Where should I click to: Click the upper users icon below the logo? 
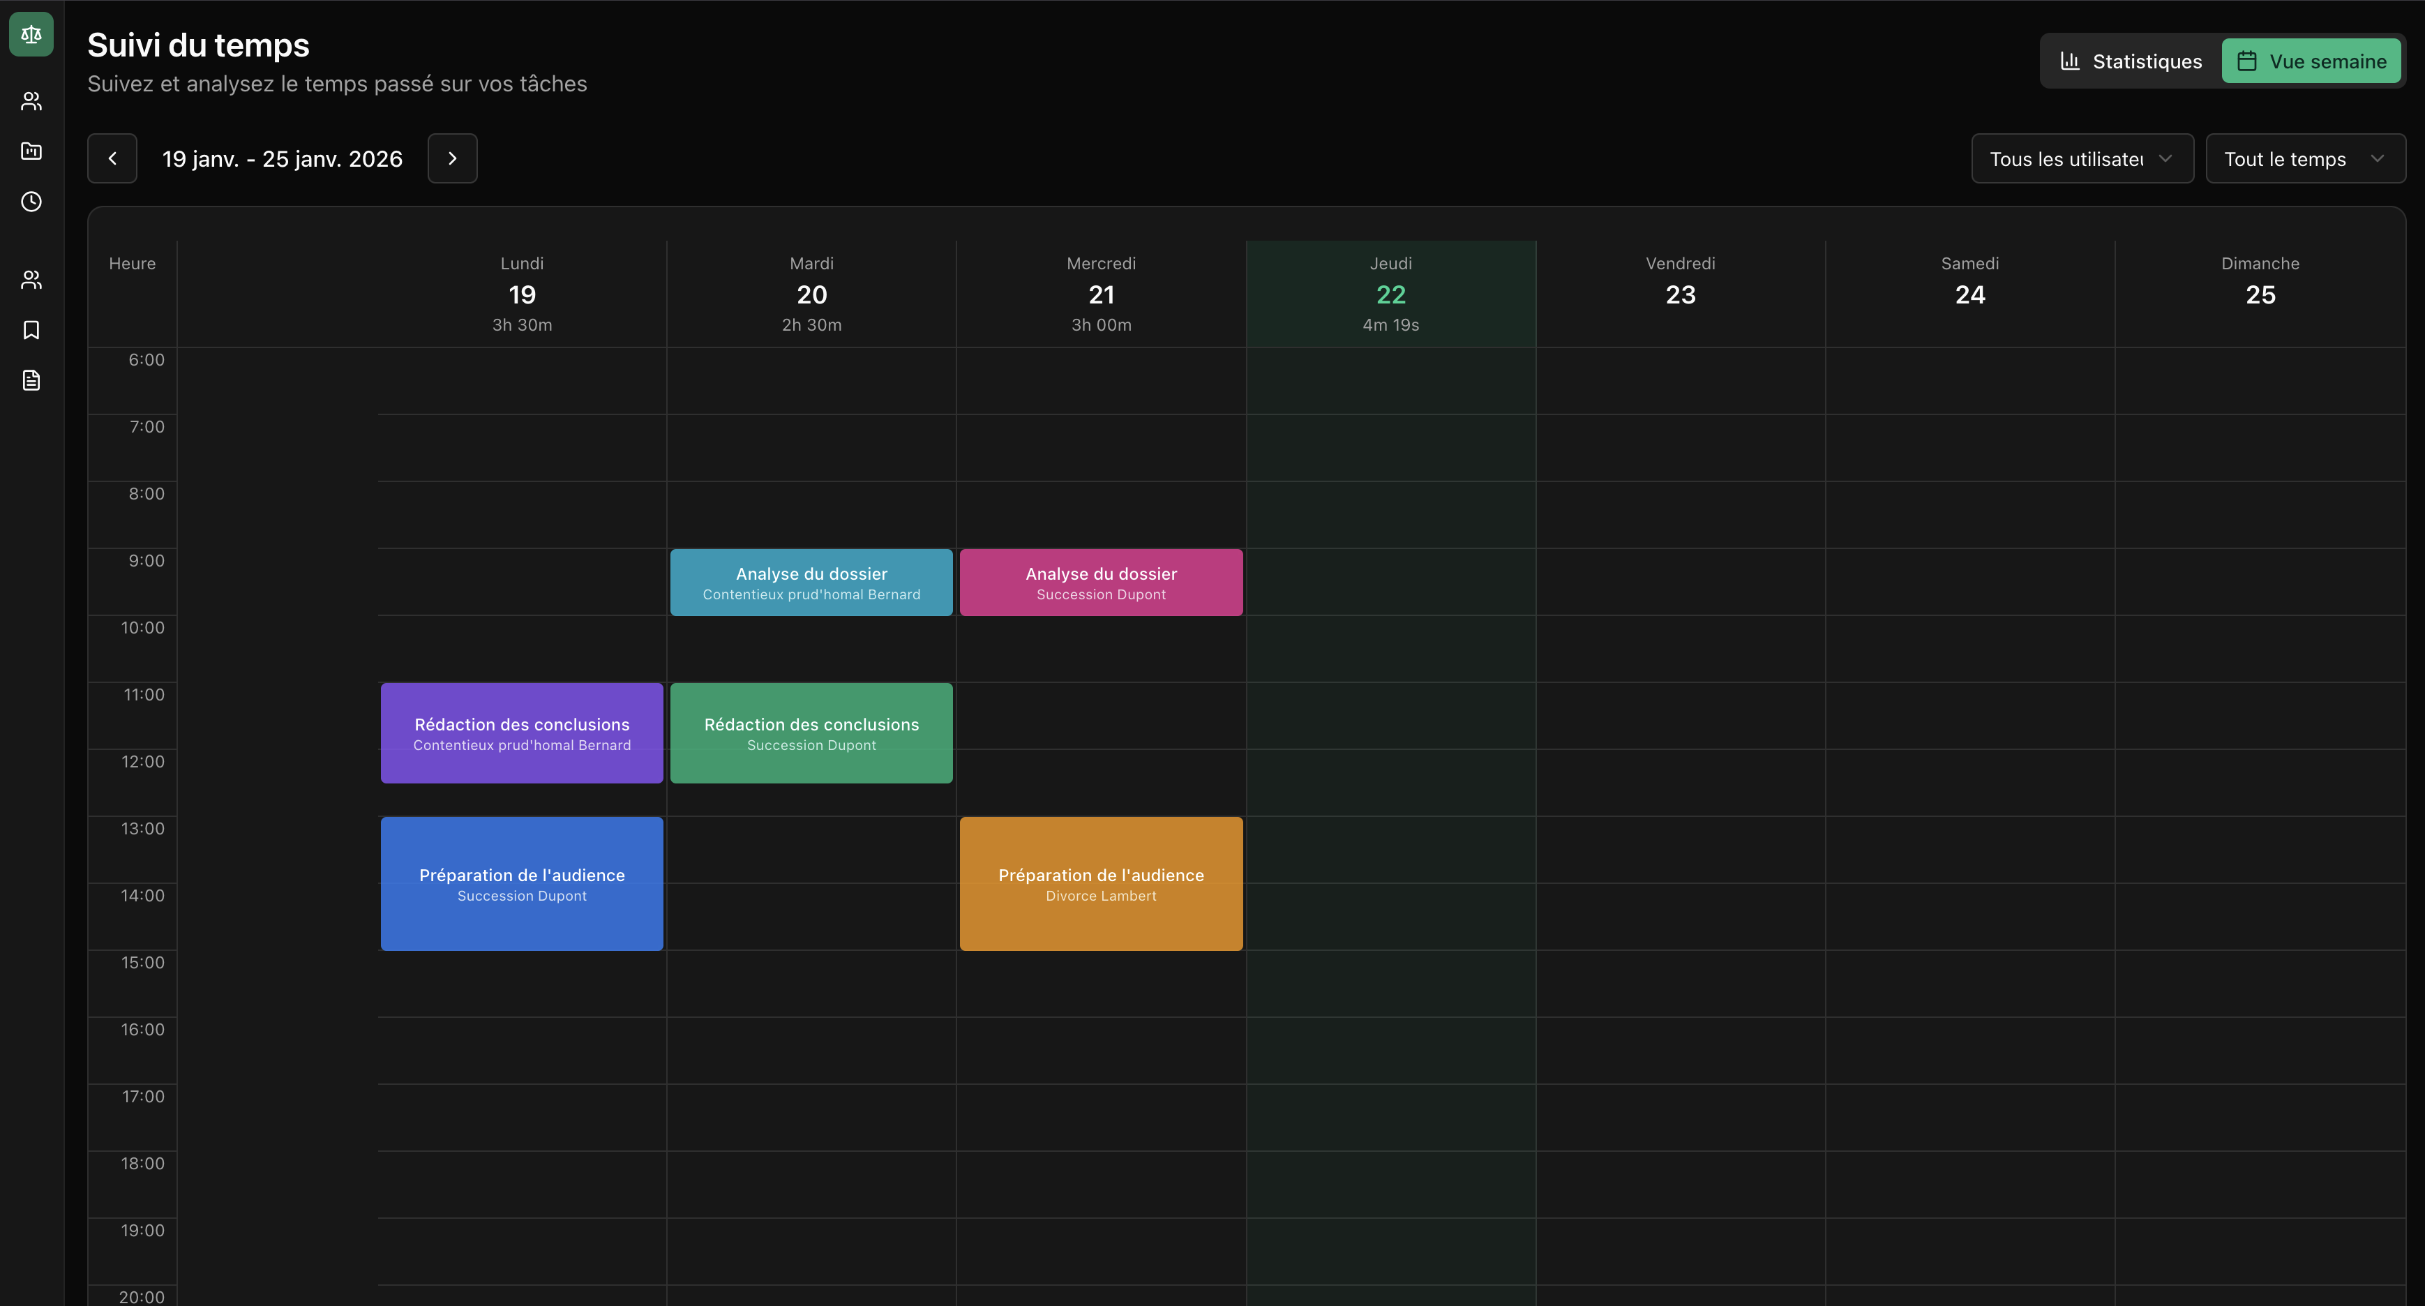pyautogui.click(x=31, y=100)
